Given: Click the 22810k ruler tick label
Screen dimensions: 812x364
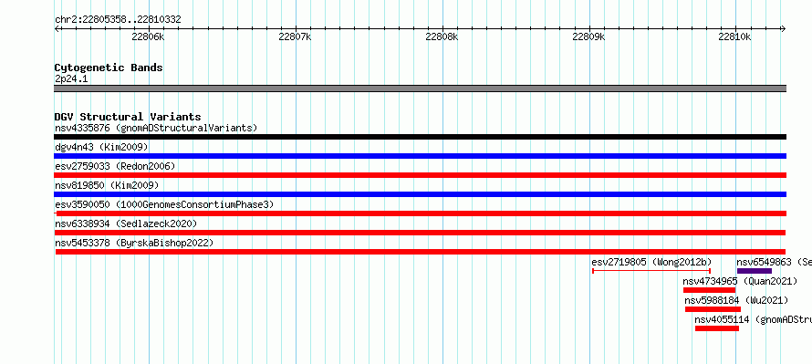Looking at the screenshot, I should coord(734,36).
